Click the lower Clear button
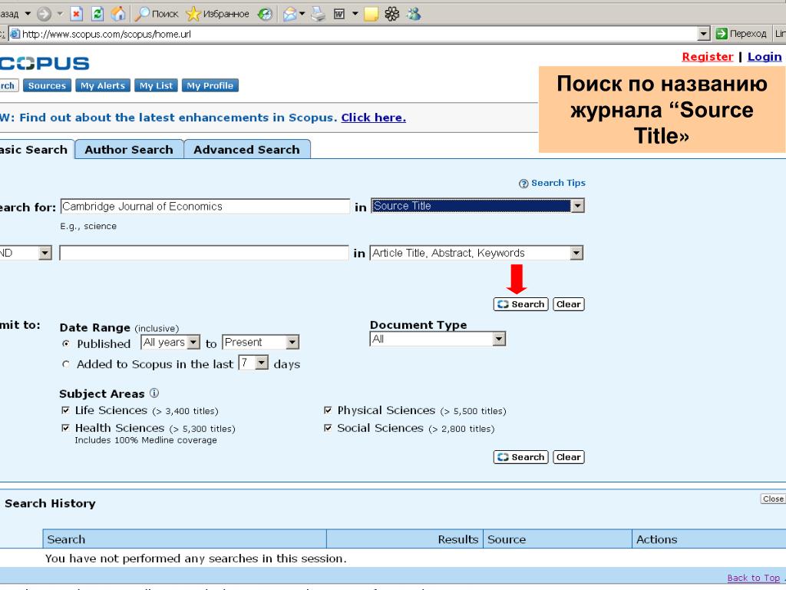 pyautogui.click(x=569, y=457)
